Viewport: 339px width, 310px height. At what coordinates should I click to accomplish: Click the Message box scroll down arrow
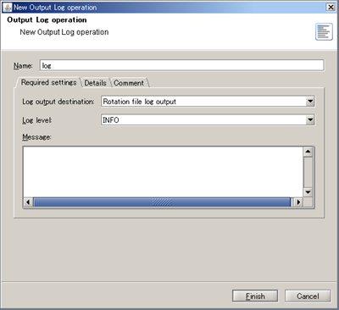(x=308, y=192)
